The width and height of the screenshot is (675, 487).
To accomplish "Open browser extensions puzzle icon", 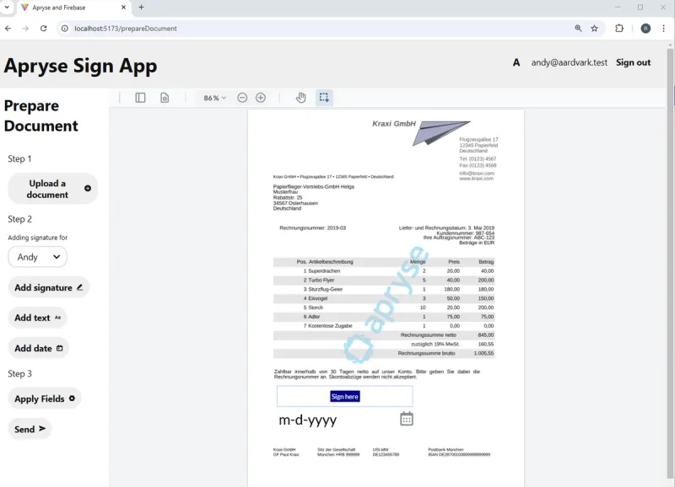I will pos(619,29).
